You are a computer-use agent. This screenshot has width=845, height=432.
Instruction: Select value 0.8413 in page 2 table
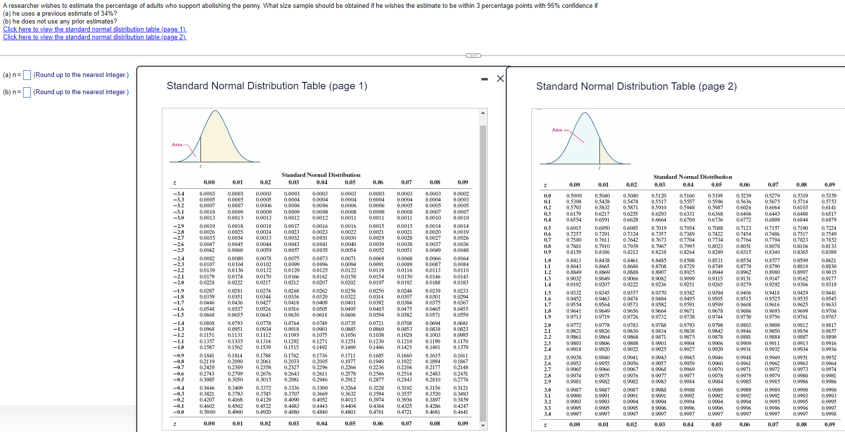coord(574,260)
